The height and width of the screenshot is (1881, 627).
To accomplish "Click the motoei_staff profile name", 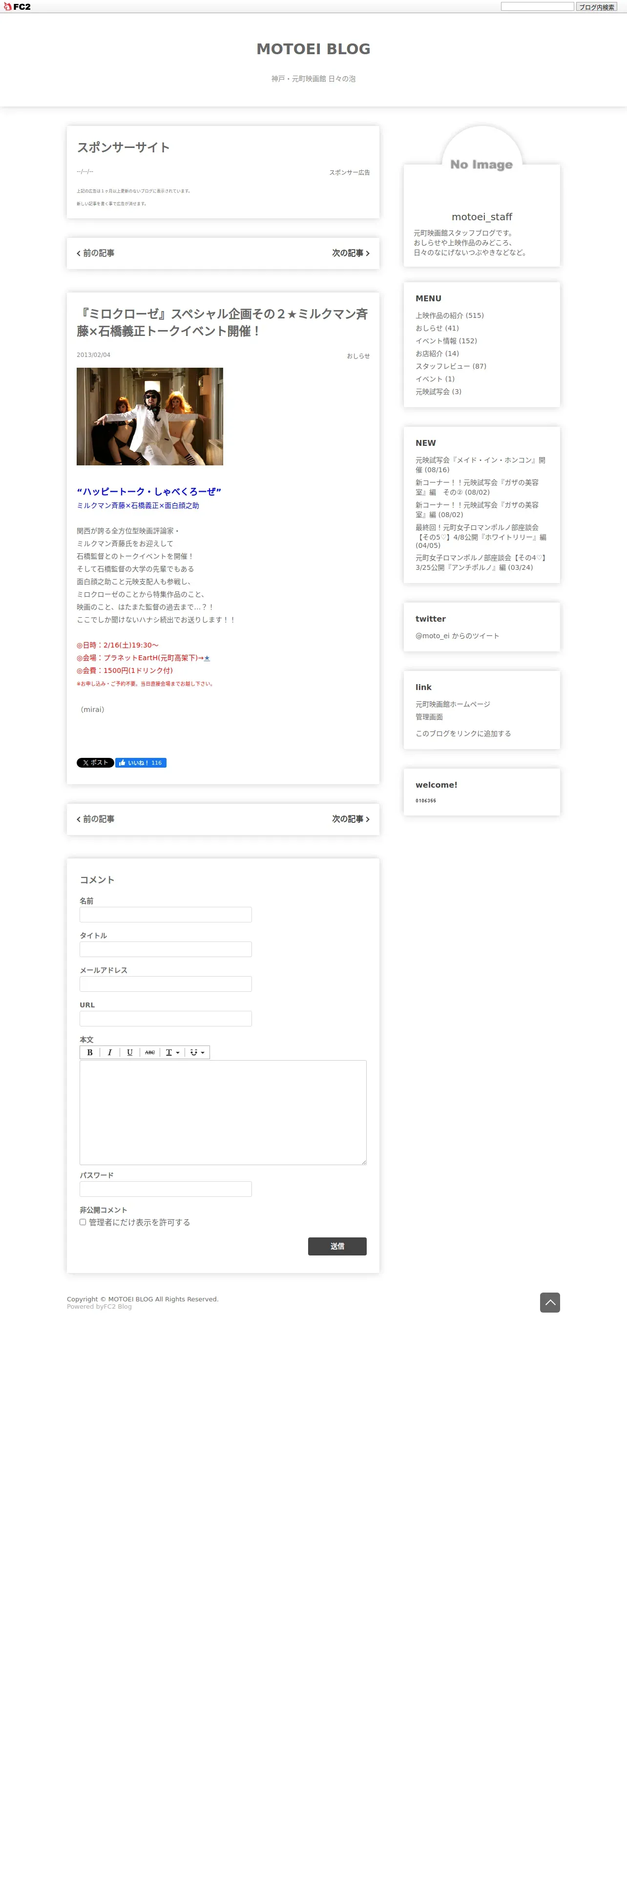I will (x=482, y=217).
